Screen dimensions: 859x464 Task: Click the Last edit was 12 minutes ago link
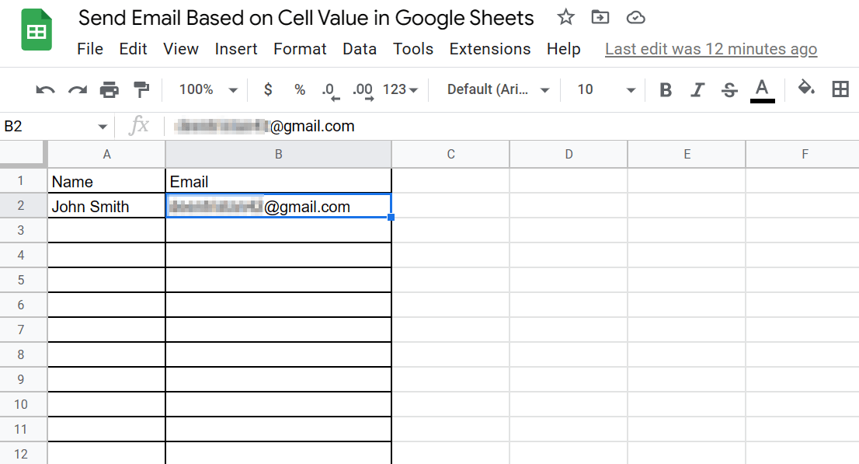[x=711, y=48]
